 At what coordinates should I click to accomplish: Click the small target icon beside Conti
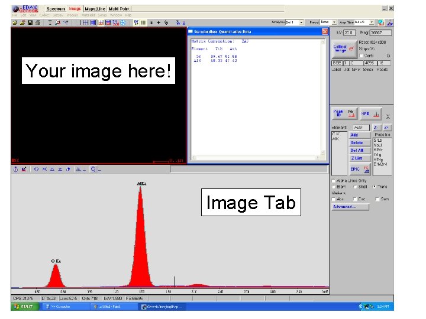[388, 56]
